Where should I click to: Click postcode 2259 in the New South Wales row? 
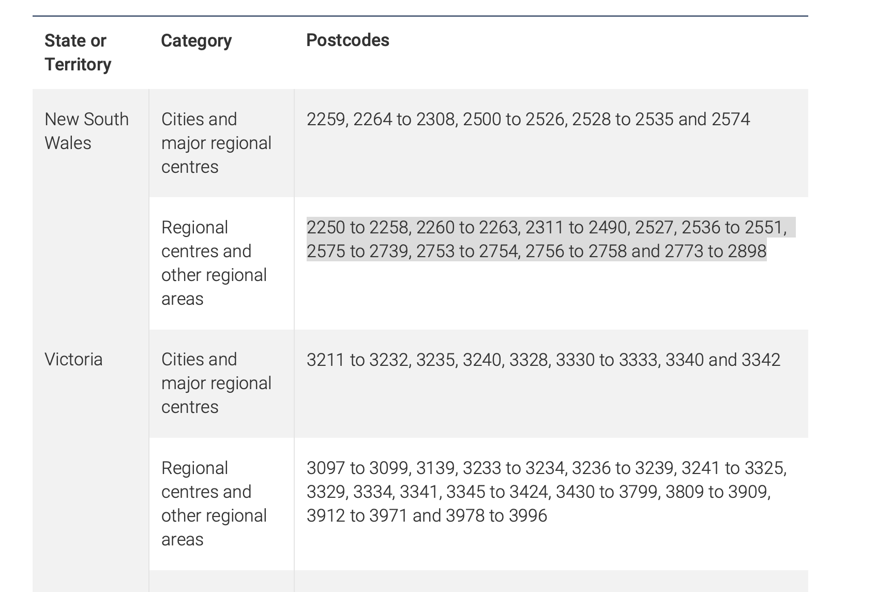pos(325,120)
